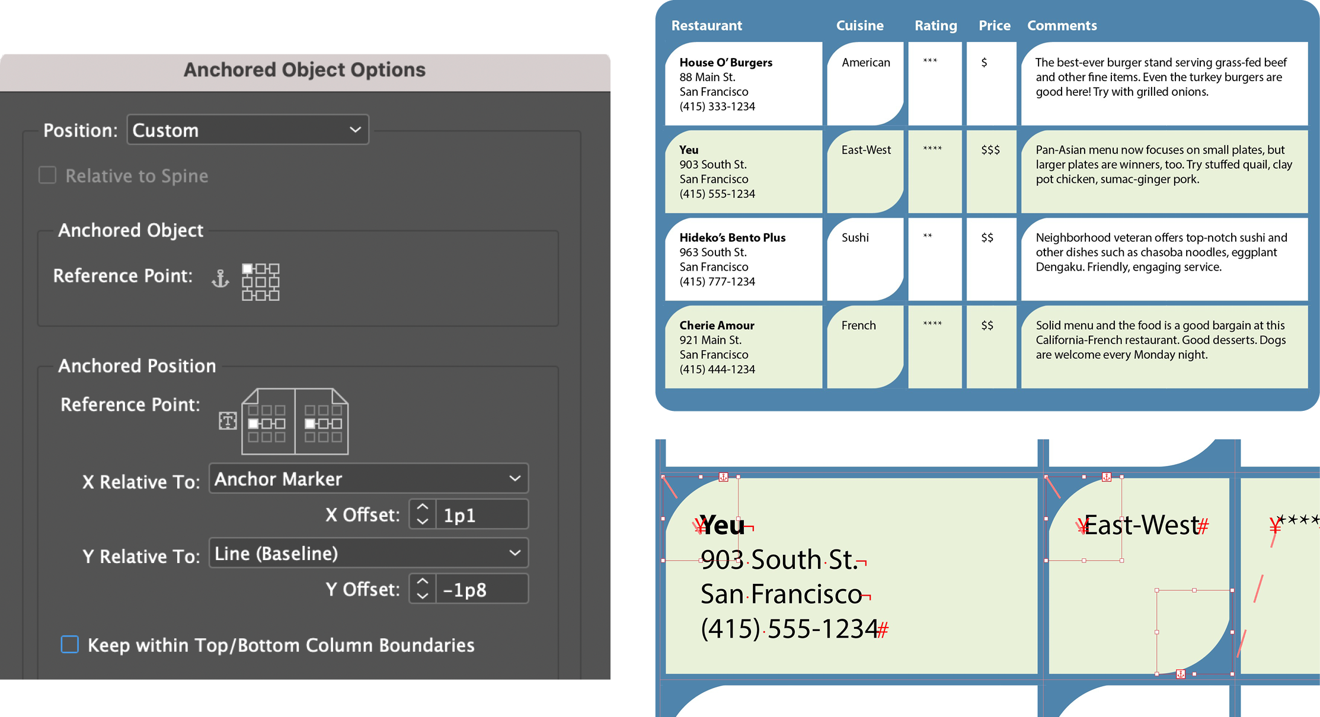This screenshot has width=1320, height=717.
Task: Select center square of Anchored Object reference grid
Action: point(261,282)
